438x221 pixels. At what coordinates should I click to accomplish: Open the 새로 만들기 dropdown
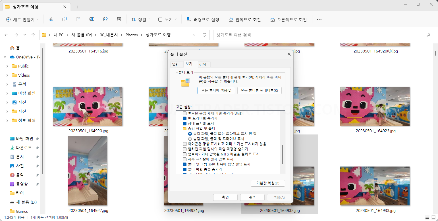[22, 19]
